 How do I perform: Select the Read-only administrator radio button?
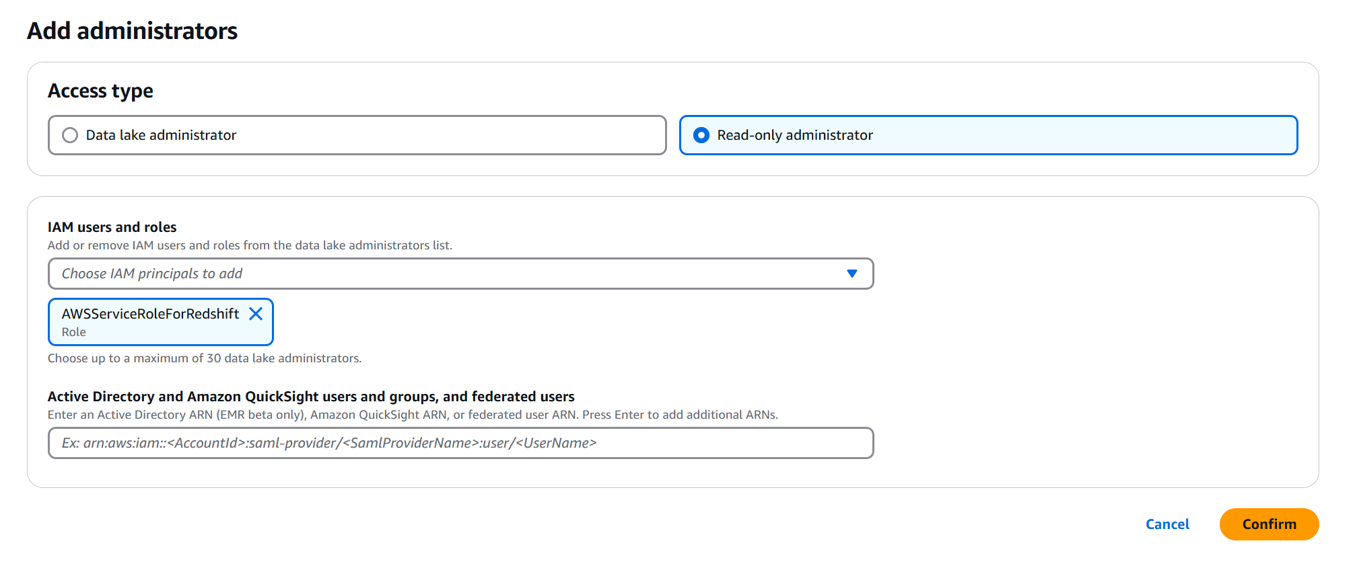click(x=701, y=135)
